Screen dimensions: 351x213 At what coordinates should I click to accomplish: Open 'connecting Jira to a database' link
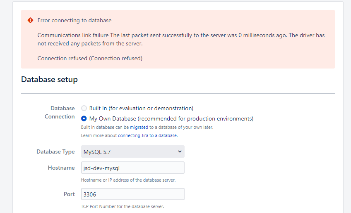(147, 135)
